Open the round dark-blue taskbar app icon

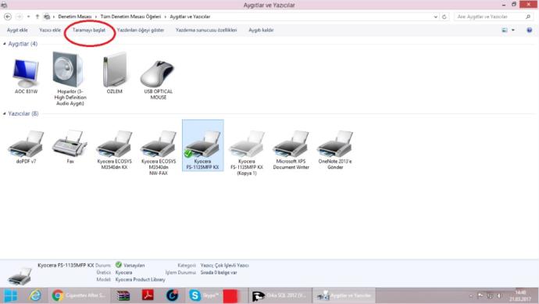pos(172,295)
